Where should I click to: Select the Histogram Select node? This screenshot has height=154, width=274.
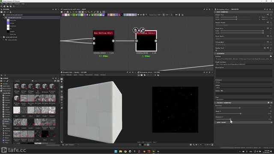146,41
